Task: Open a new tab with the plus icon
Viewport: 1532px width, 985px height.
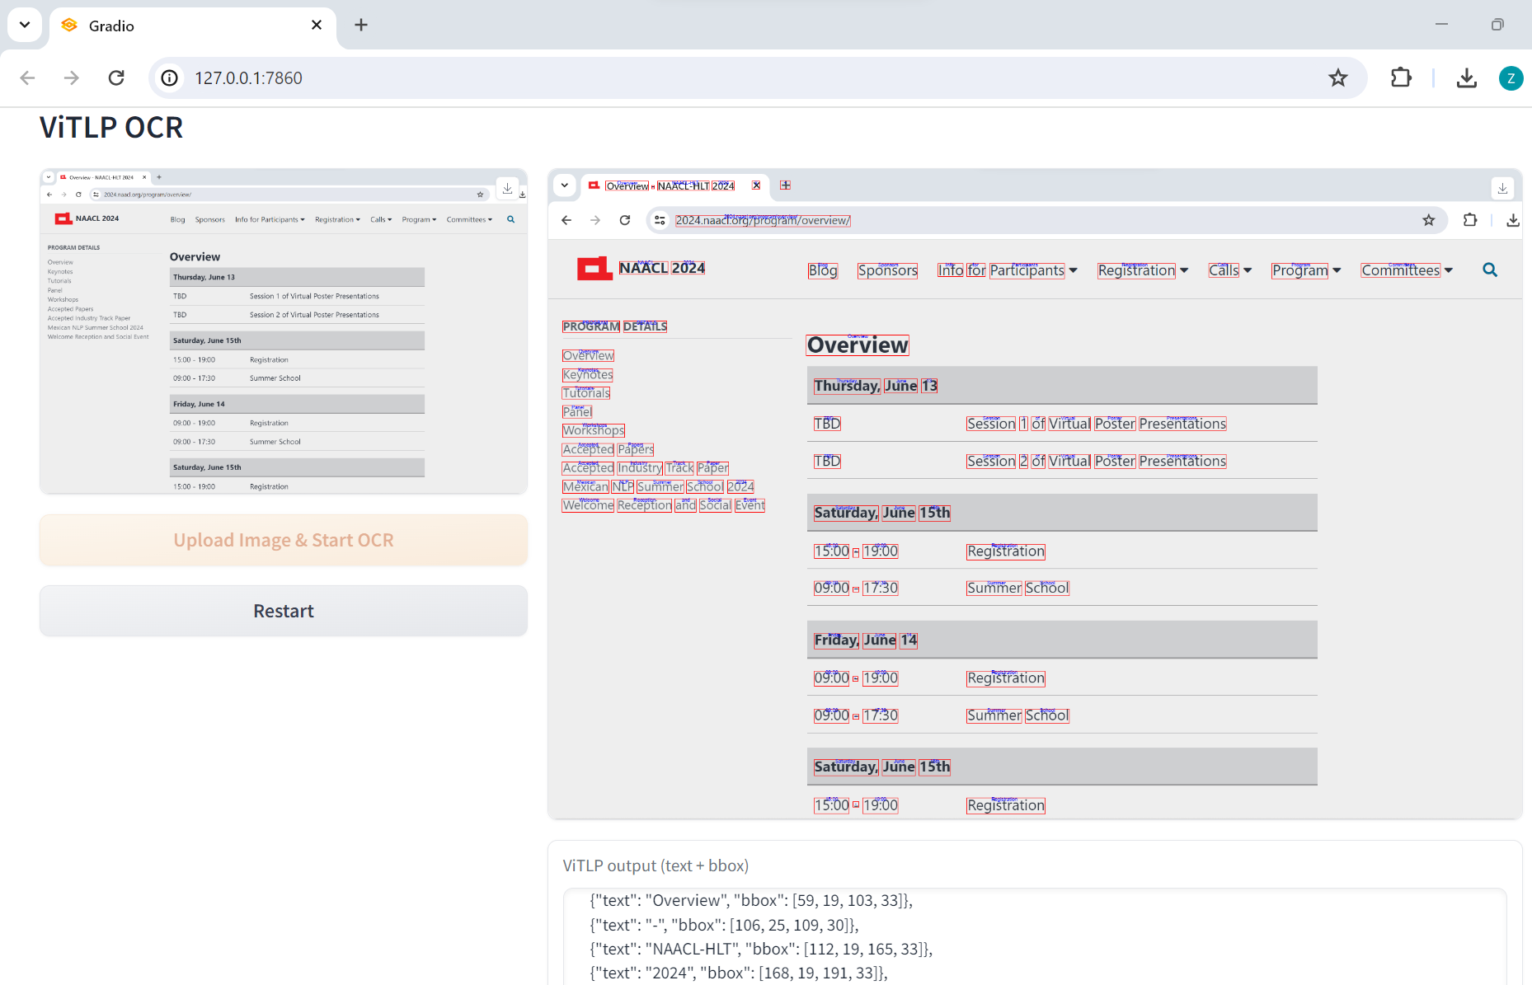Action: tap(360, 25)
